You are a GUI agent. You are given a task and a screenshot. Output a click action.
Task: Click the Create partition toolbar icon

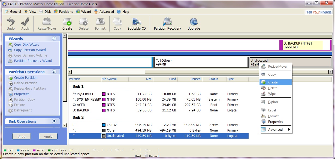(67, 24)
